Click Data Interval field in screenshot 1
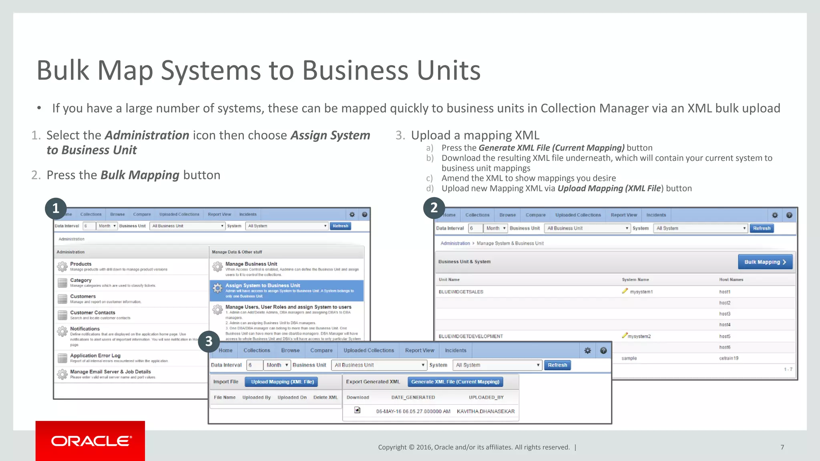The image size is (820, 461). coord(89,226)
